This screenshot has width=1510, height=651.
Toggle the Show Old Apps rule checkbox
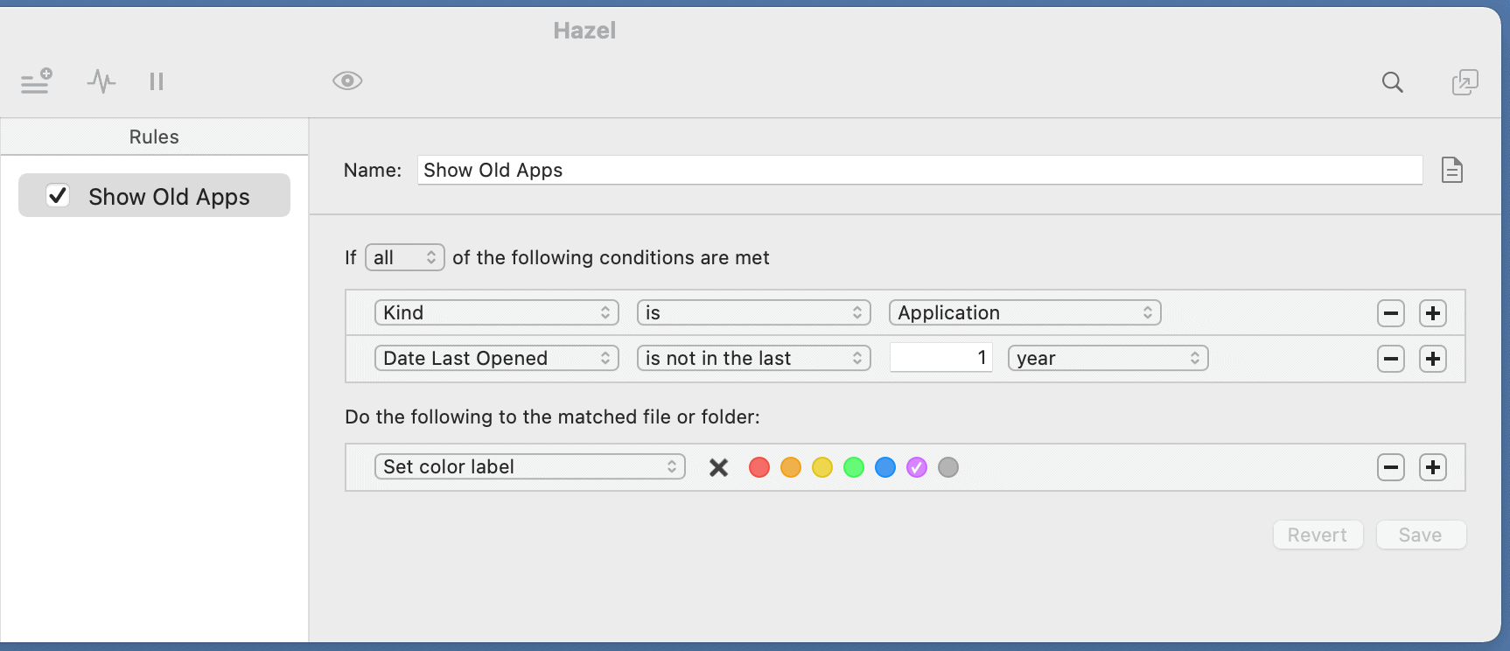click(58, 195)
